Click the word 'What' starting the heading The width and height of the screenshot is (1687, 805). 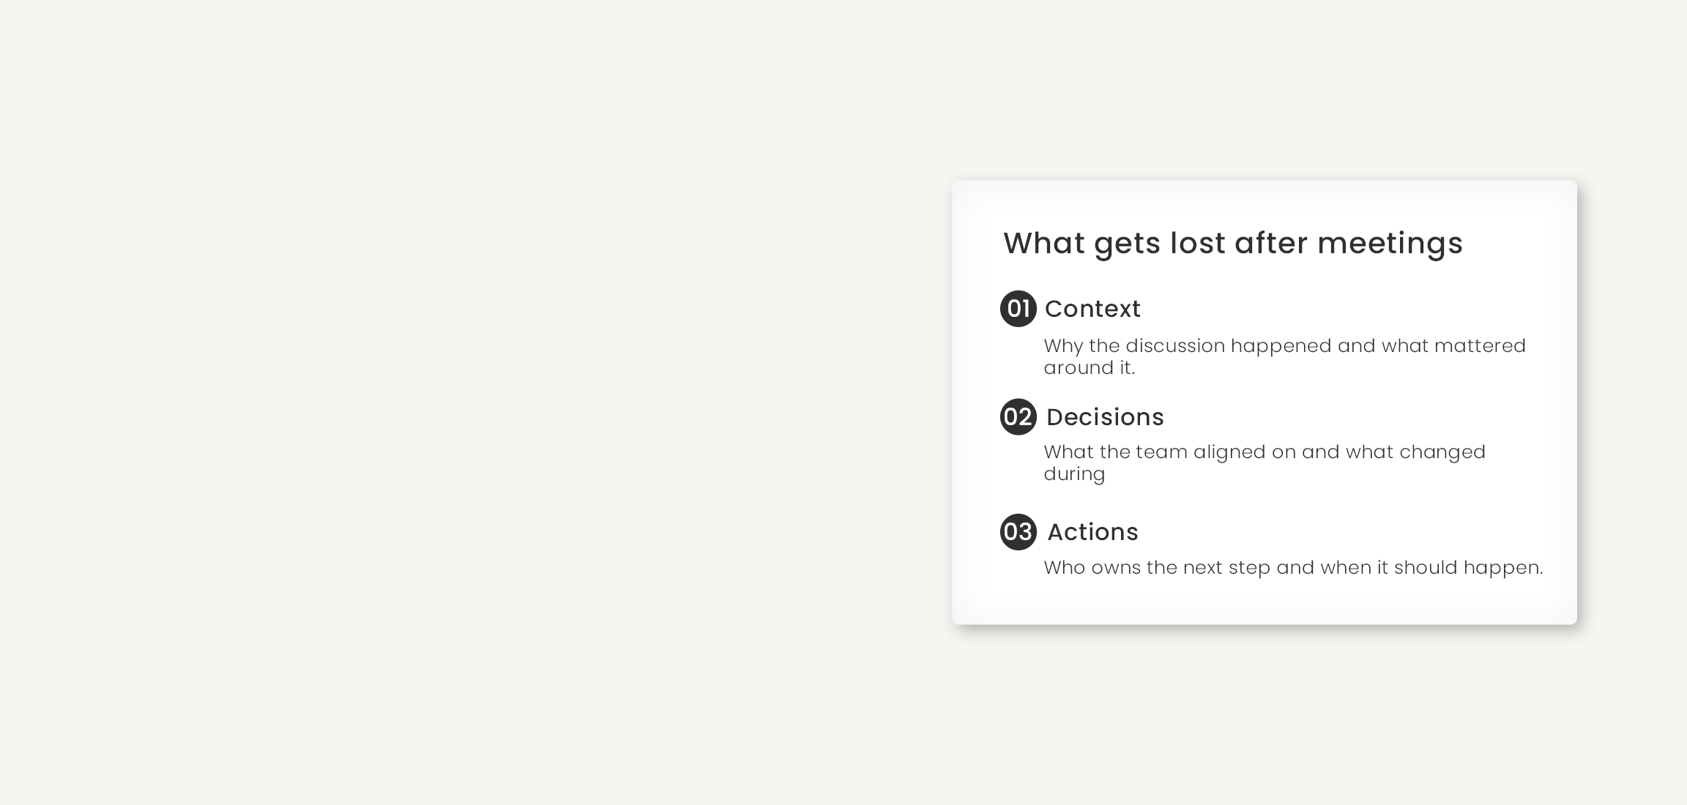(x=1044, y=243)
